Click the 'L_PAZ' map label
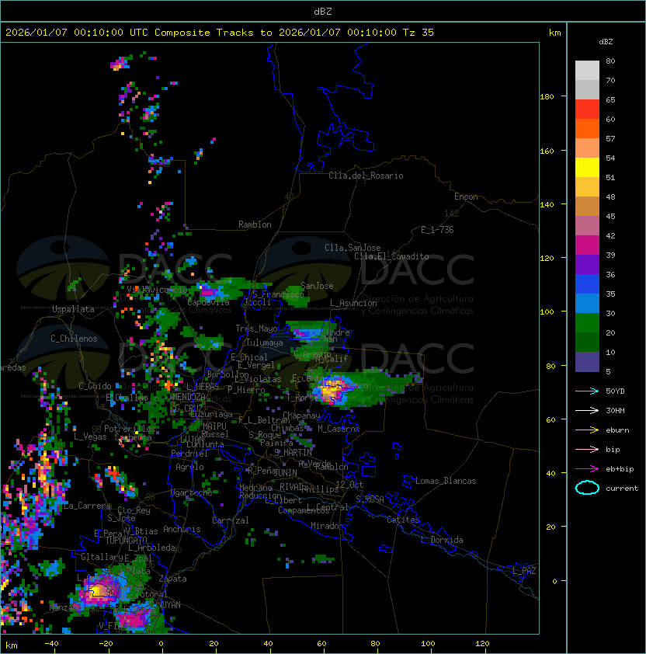The width and height of the screenshot is (646, 654). pyautogui.click(x=524, y=571)
